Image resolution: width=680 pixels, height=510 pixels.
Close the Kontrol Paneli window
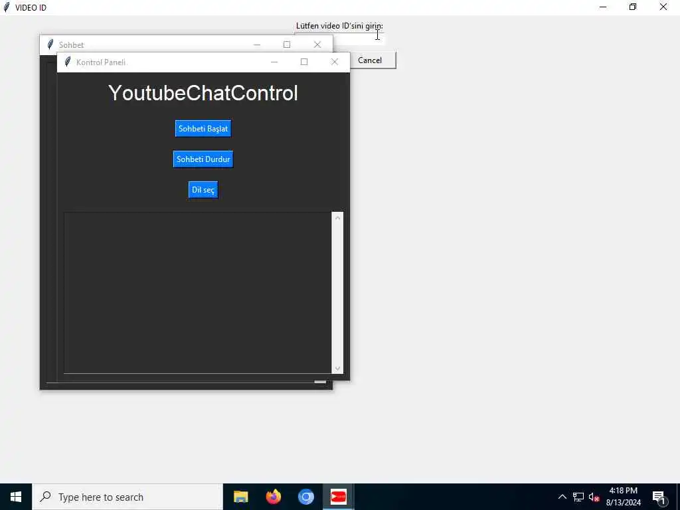tap(335, 62)
